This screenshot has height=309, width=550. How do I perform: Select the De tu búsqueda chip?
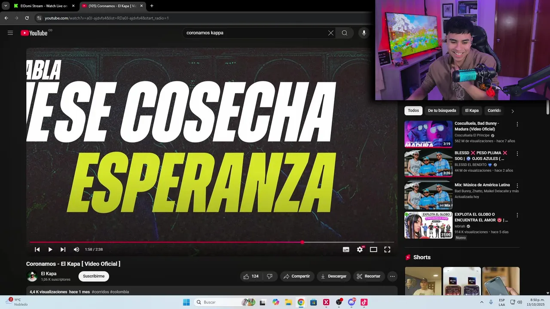(442, 111)
